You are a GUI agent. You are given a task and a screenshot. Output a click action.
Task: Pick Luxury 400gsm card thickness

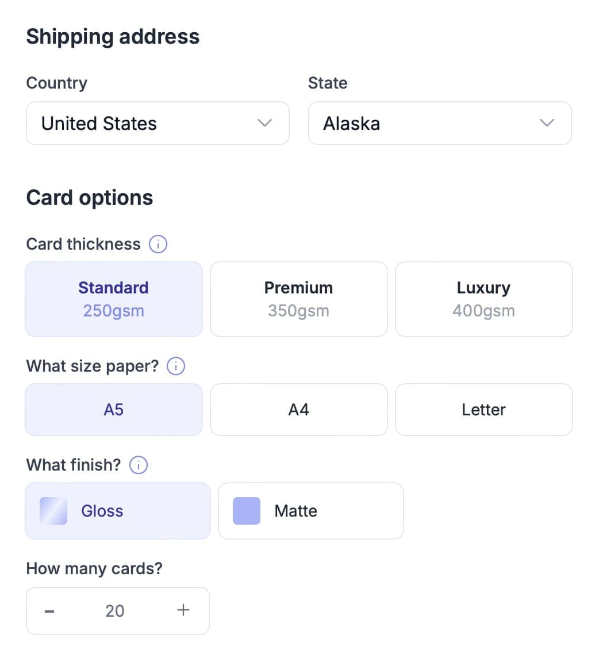484,299
